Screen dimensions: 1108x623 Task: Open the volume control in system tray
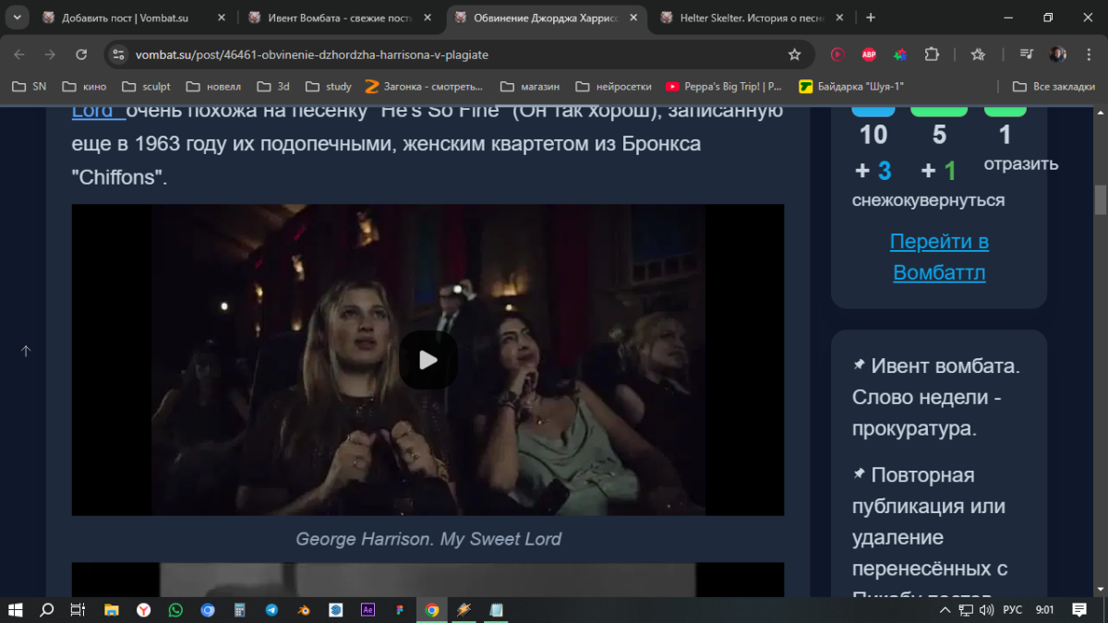(986, 609)
